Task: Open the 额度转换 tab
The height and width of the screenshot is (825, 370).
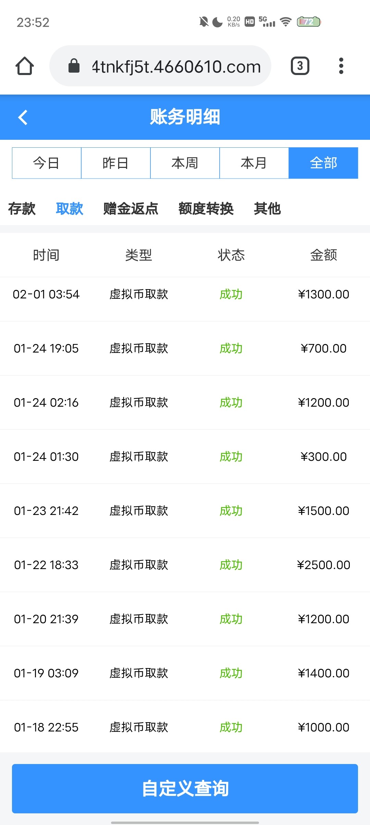Action: 206,209
